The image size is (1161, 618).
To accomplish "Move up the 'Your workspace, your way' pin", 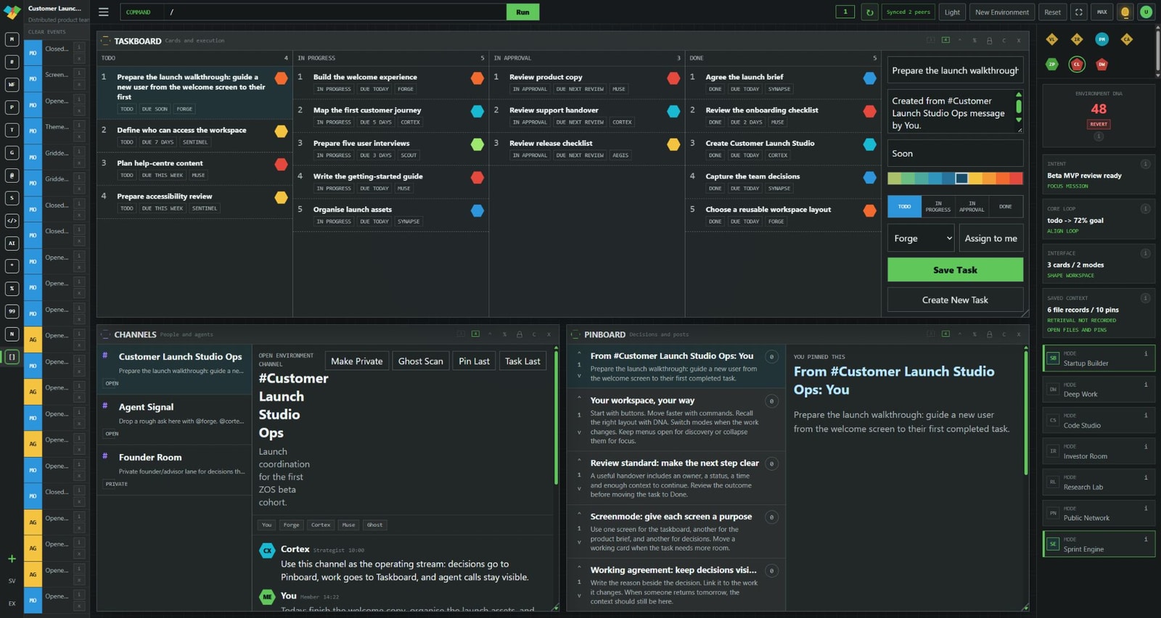I will tap(579, 397).
